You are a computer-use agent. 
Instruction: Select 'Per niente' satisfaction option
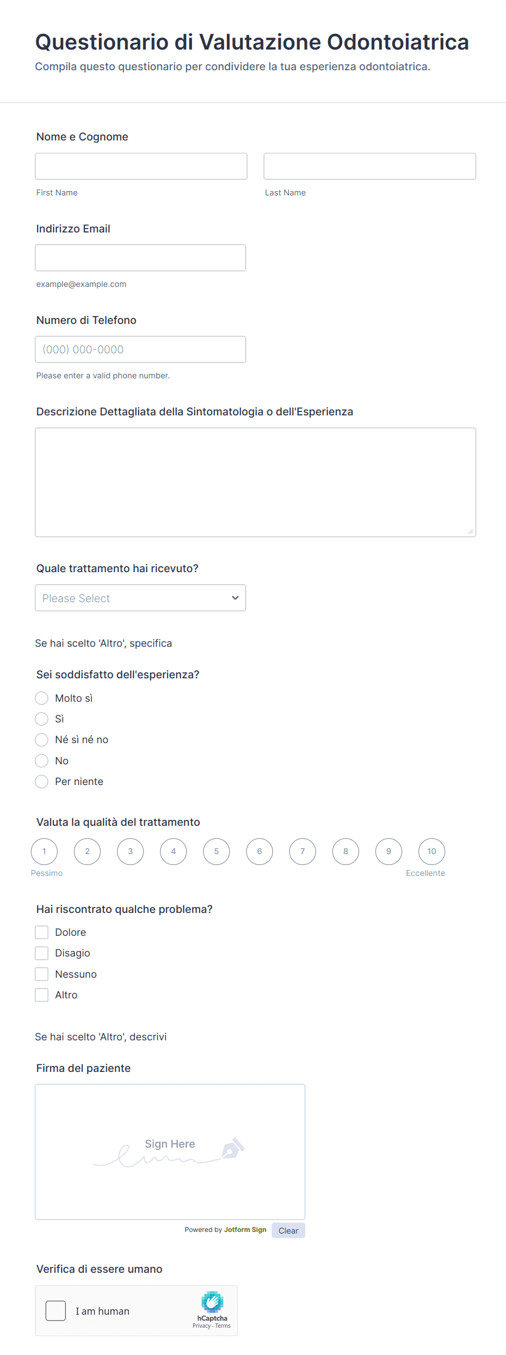[42, 782]
